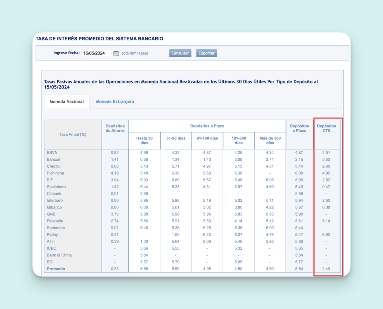The height and width of the screenshot is (309, 383).
Task: Select the 'ICBC' row name
Action: point(52,248)
